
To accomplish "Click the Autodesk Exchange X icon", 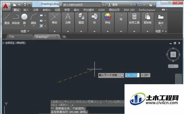I will click(x=136, y=5).
